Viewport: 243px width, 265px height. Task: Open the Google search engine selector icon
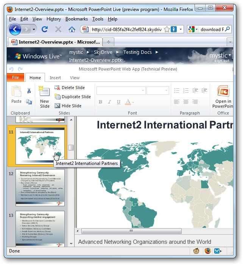(192, 30)
